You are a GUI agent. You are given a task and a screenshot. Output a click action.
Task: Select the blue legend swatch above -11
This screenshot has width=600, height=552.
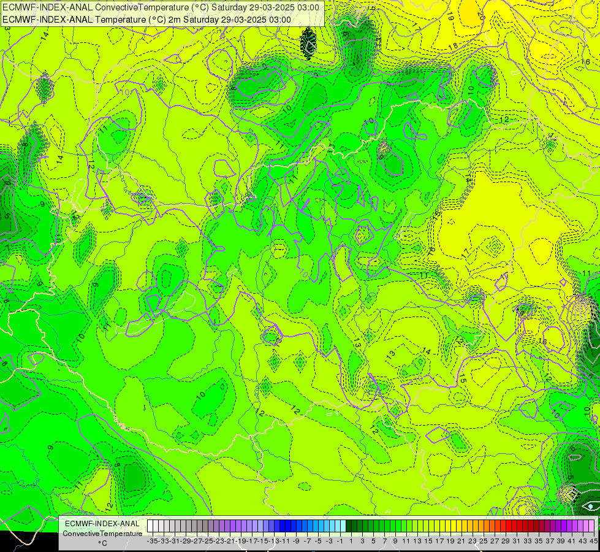(x=283, y=526)
